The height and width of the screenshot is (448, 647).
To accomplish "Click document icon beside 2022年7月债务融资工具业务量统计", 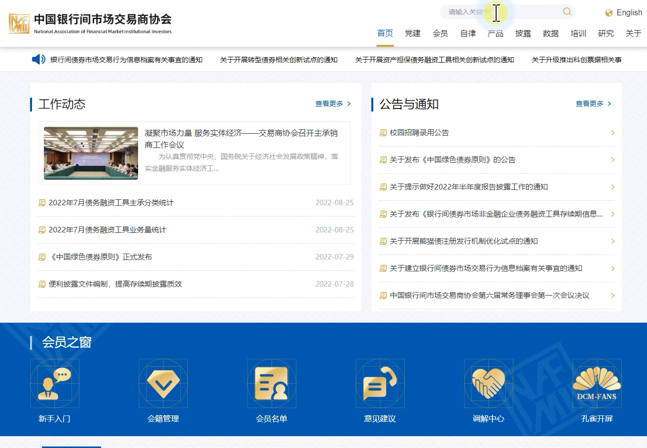I will (x=42, y=230).
